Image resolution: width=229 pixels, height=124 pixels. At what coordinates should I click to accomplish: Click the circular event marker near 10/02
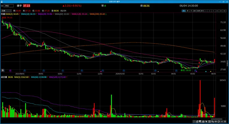click(63, 71)
